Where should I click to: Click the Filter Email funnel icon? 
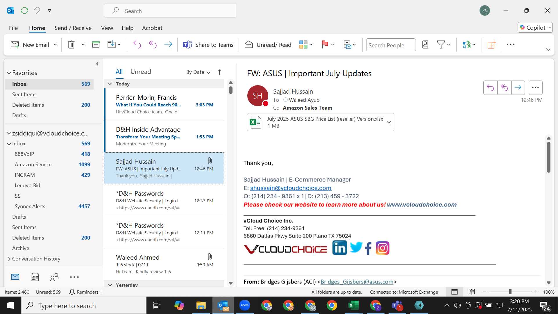[x=441, y=44]
